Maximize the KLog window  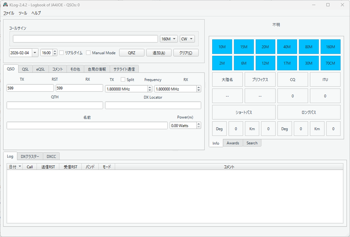pos(328,5)
